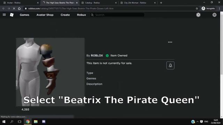This screenshot has height=125, width=223.
Task: Click the Try On avatar button
Action: [170, 65]
